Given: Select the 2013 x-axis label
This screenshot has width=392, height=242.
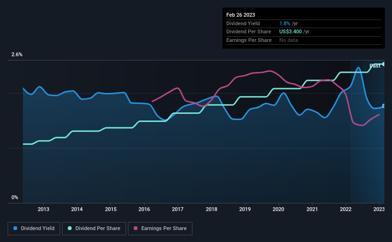Looking at the screenshot, I should [x=43, y=209].
